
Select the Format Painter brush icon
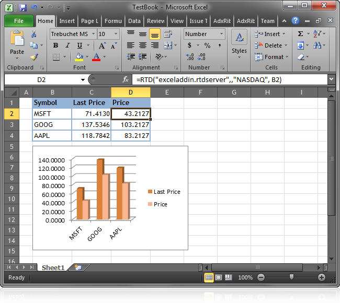34,57
